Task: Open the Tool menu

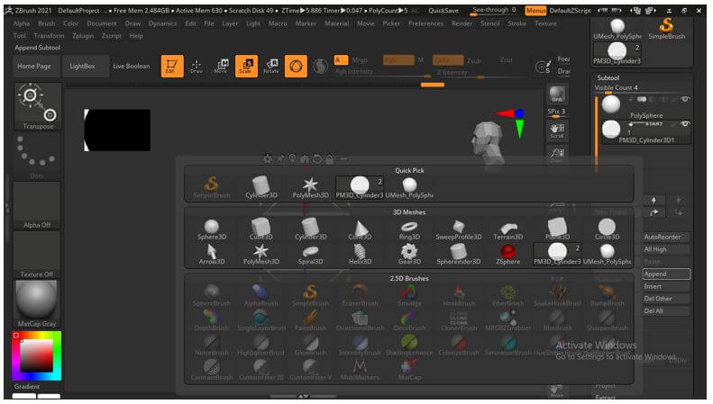Action: [20, 35]
